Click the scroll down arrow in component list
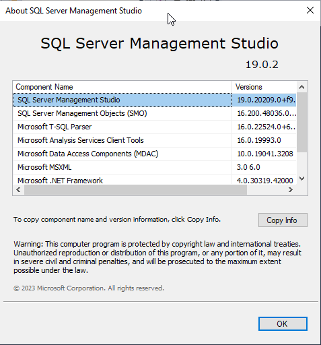This screenshot has height=345, width=321. [302, 179]
